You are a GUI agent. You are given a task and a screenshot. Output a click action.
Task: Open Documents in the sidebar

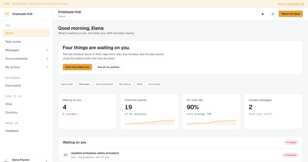coord(26,86)
